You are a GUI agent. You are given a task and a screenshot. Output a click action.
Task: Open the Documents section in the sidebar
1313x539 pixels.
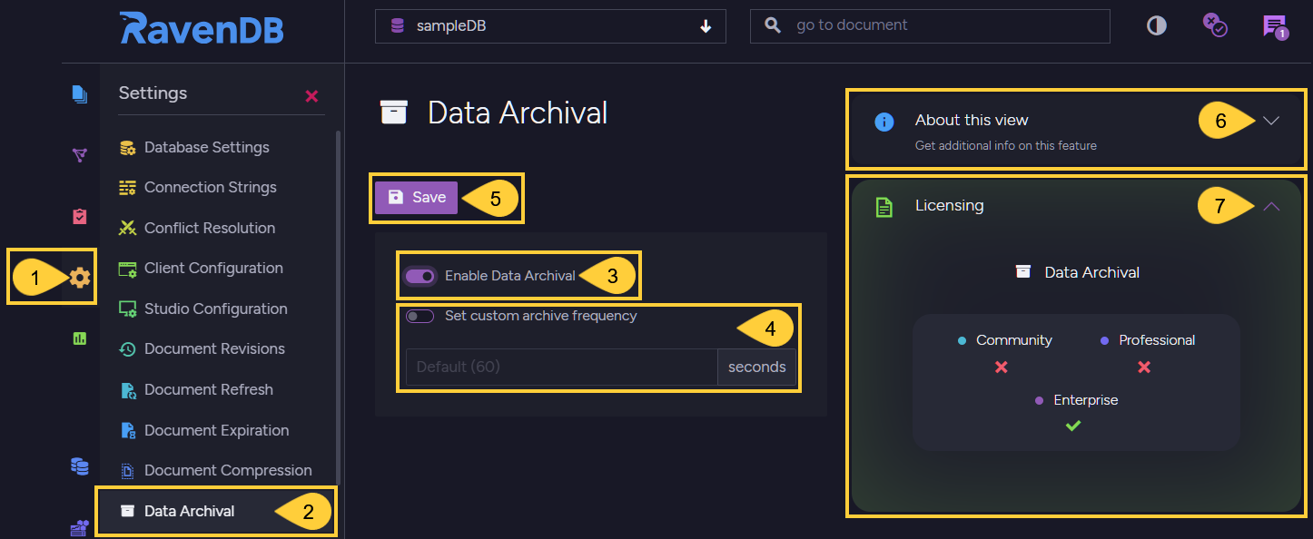tap(80, 94)
